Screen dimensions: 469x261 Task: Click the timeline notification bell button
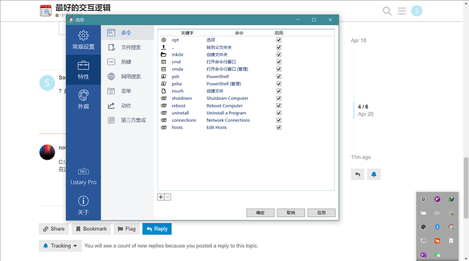pos(374,174)
